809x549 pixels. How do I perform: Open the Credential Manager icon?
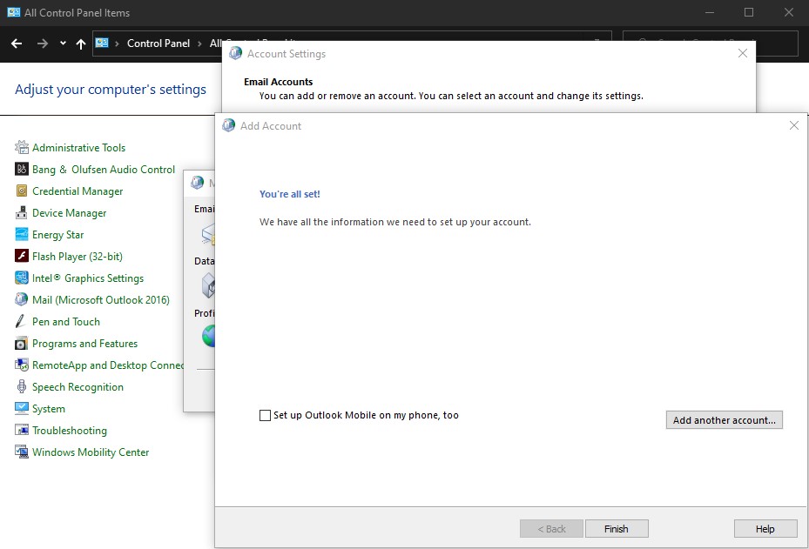pyautogui.click(x=22, y=191)
